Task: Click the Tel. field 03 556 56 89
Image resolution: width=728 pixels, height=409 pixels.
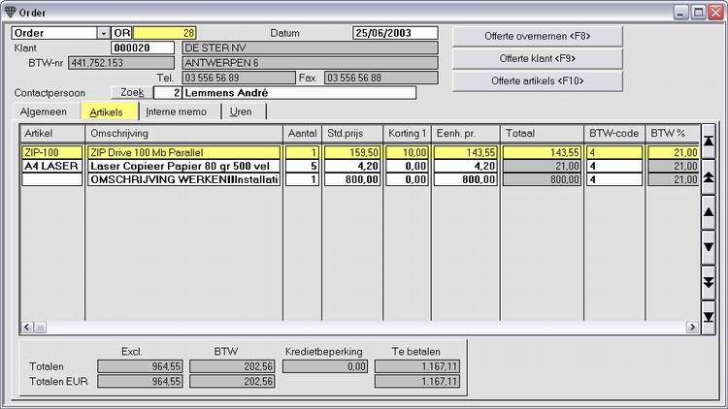Action: [239, 78]
